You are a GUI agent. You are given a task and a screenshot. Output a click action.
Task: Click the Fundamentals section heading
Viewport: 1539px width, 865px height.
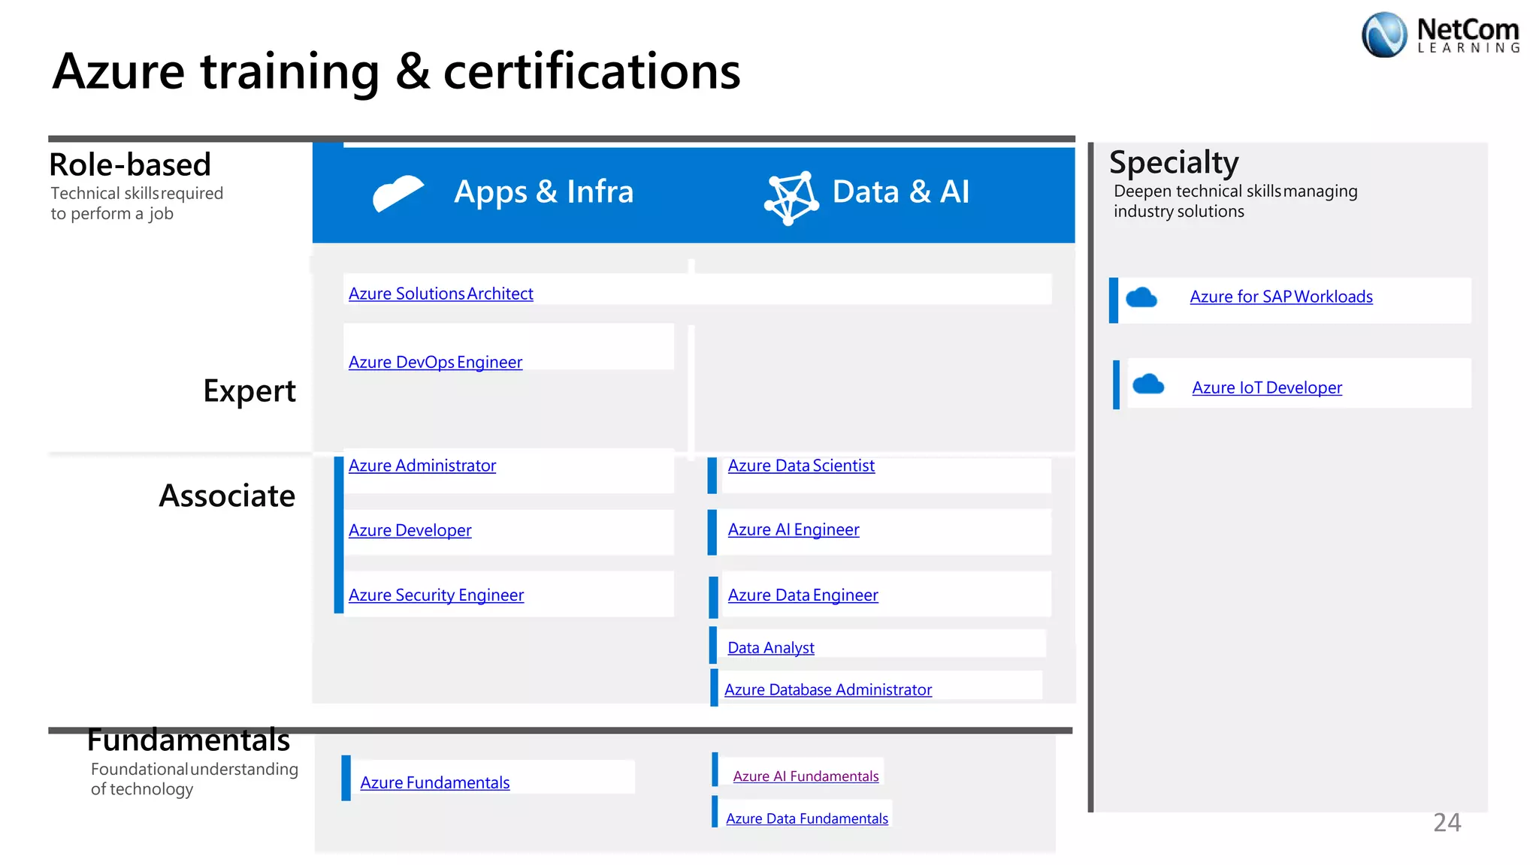[x=189, y=740]
